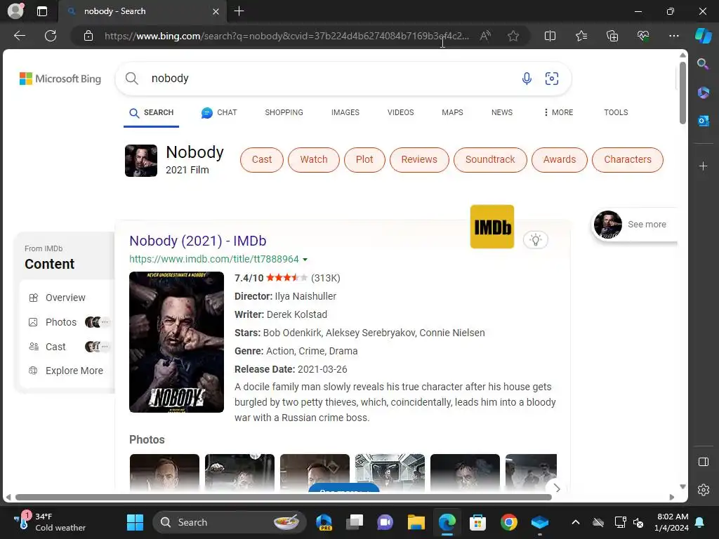This screenshot has height=539, width=719.
Task: Click the browser address bar URL
Action: click(x=286, y=36)
